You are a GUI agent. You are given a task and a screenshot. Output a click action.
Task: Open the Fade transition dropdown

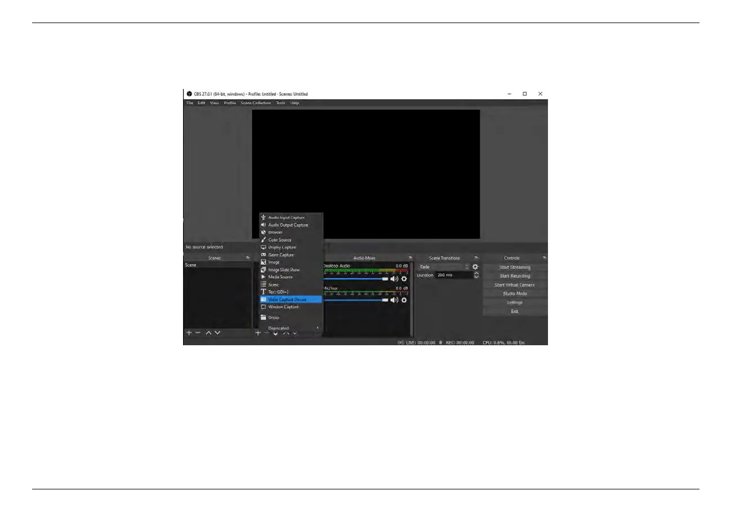click(x=444, y=267)
